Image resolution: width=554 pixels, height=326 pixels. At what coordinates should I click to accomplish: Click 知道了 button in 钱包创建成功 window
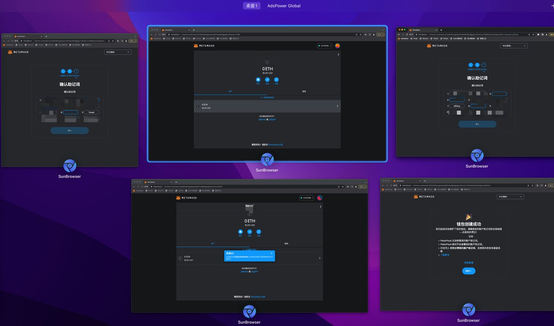click(x=469, y=271)
